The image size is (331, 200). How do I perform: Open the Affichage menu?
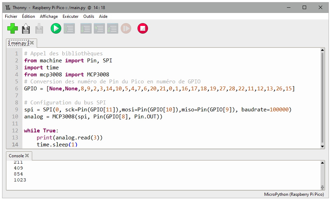click(49, 16)
